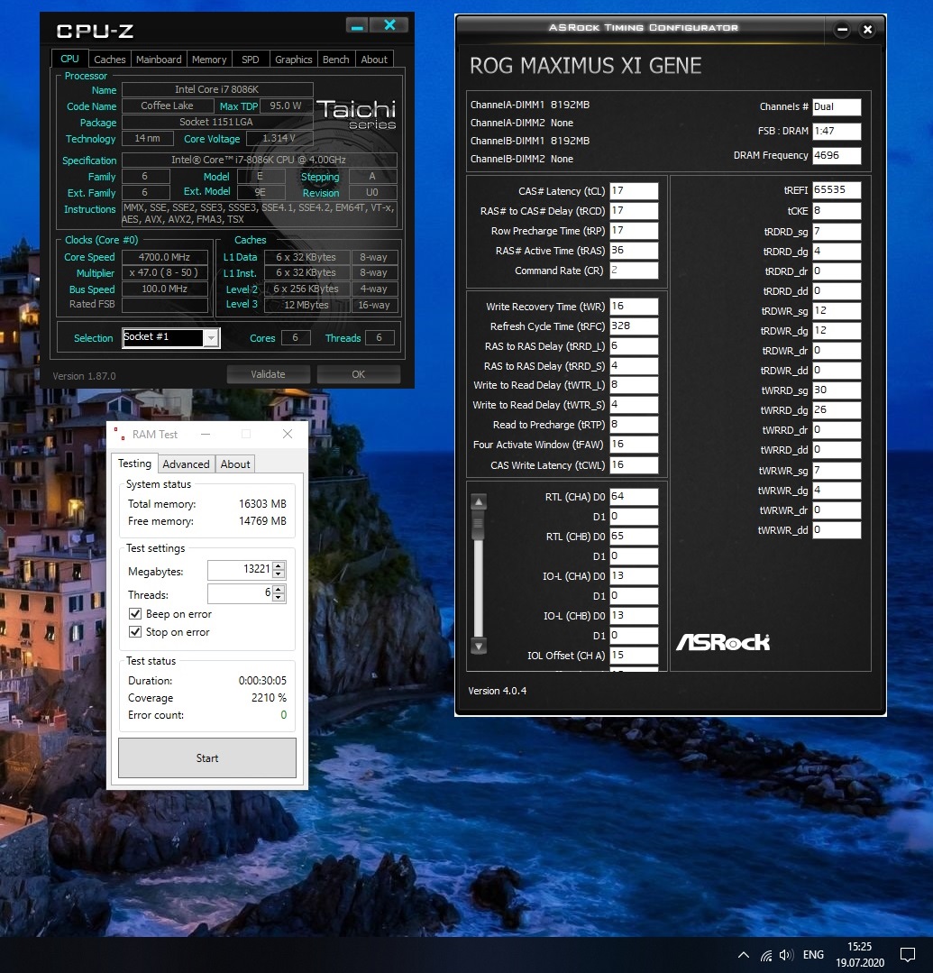Click the Refresh Cycle Time (tRFC) field
933x973 pixels.
point(634,326)
